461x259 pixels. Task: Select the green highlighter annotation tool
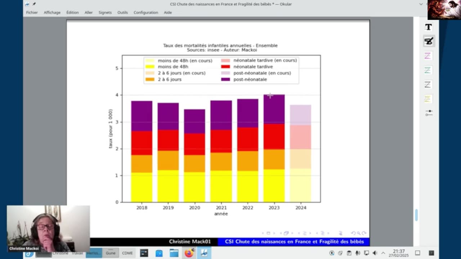tap(428, 70)
